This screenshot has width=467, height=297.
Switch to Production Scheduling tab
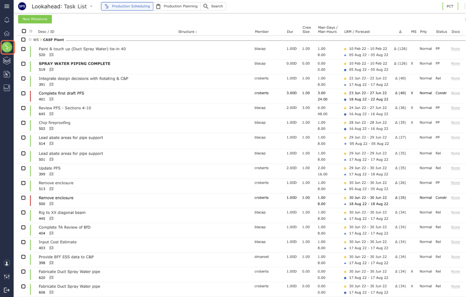(x=127, y=6)
